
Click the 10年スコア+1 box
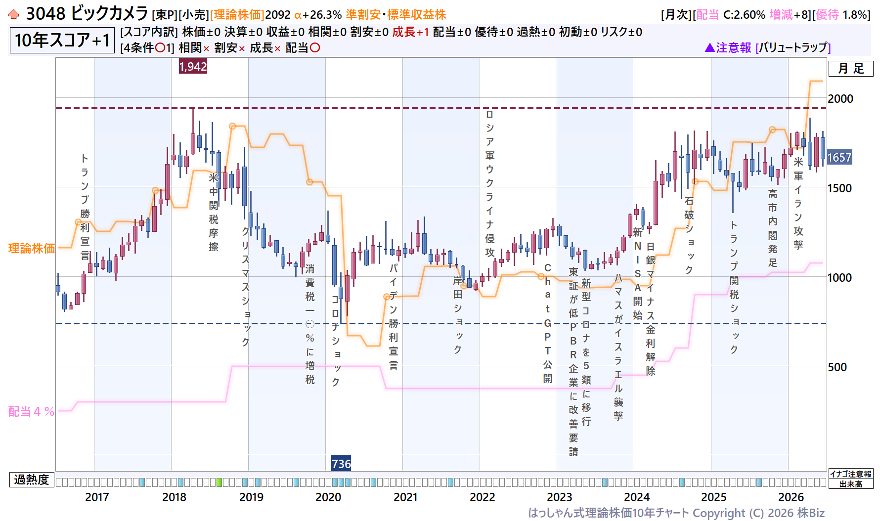62,40
